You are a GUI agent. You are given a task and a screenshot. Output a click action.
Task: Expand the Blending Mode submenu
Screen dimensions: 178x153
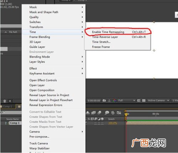tap(54, 57)
